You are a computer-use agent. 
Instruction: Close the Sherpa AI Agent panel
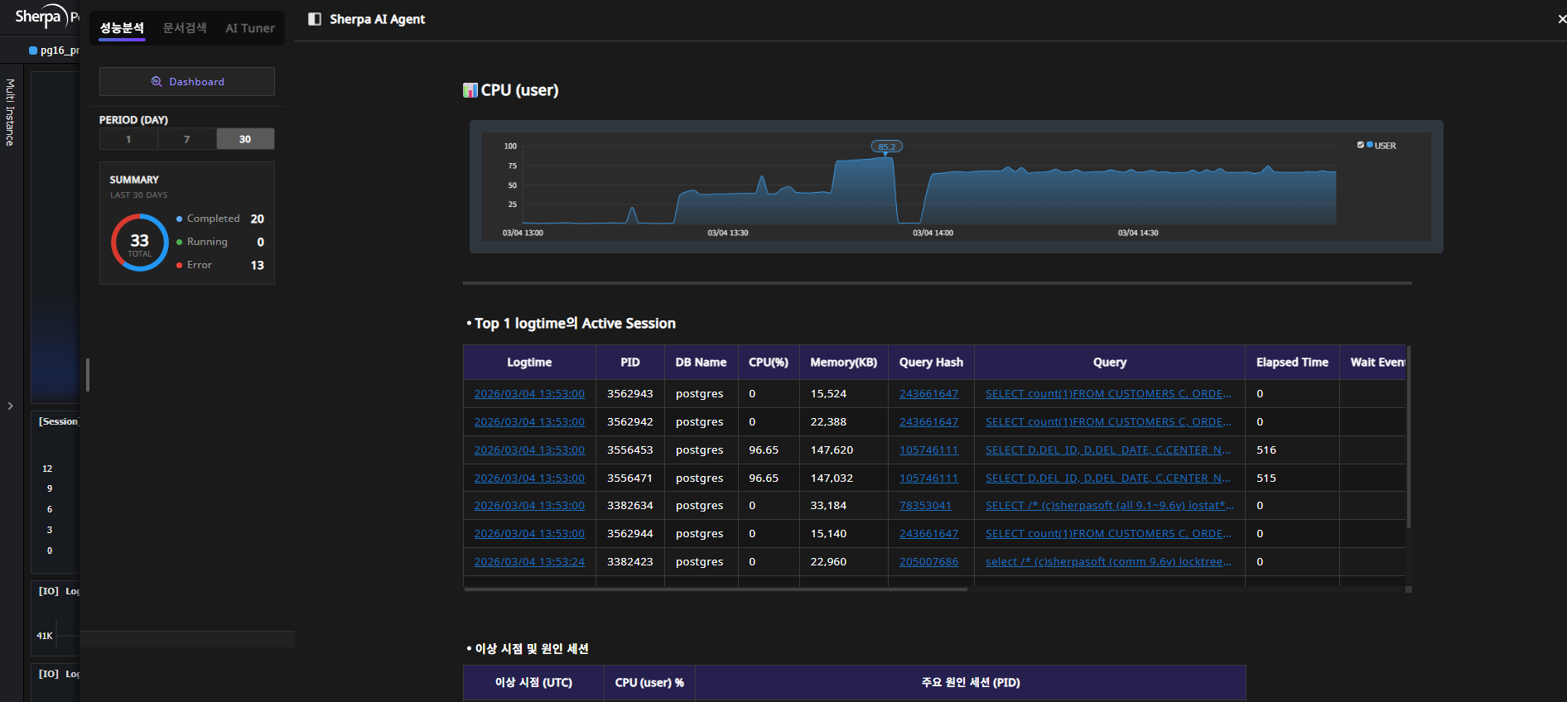[1561, 19]
